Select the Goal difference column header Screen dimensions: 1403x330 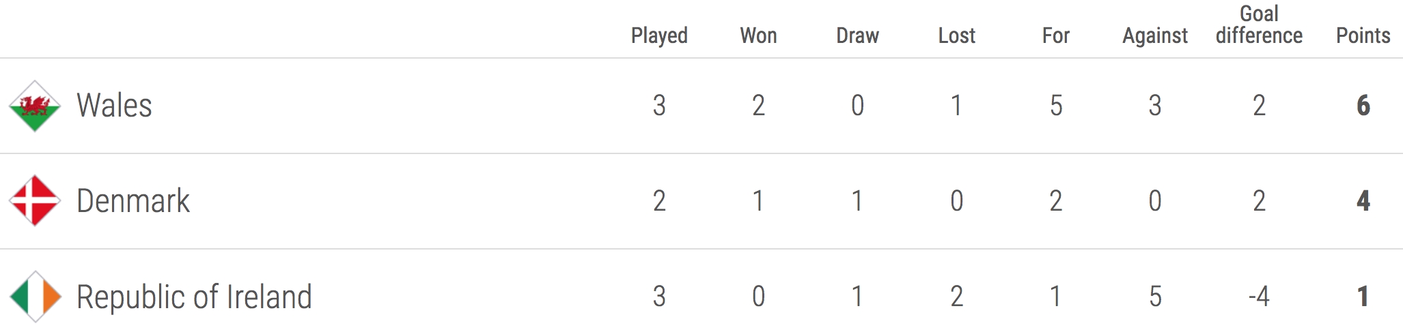tap(1259, 25)
